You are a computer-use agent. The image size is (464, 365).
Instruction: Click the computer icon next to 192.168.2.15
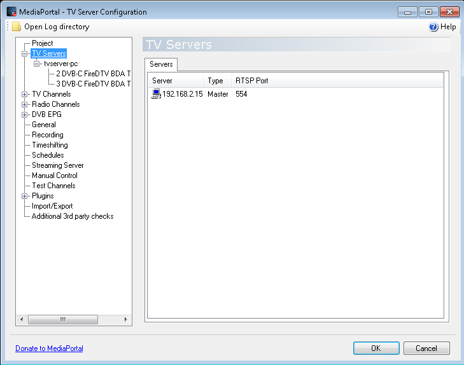[x=157, y=94]
